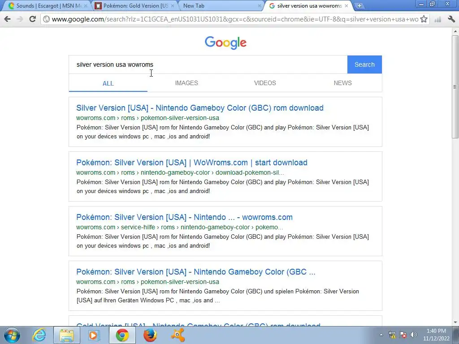Click the blue Search button
This screenshot has height=344, width=459.
(x=364, y=64)
